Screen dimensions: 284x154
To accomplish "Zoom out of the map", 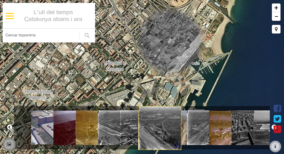I will click(276, 17).
